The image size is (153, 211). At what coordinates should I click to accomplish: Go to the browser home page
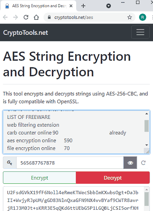pos(36,17)
